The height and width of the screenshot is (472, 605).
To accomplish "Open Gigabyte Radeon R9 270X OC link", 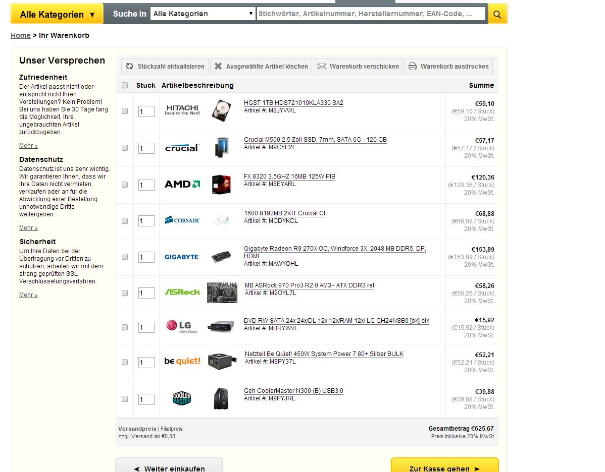I will coord(335,252).
